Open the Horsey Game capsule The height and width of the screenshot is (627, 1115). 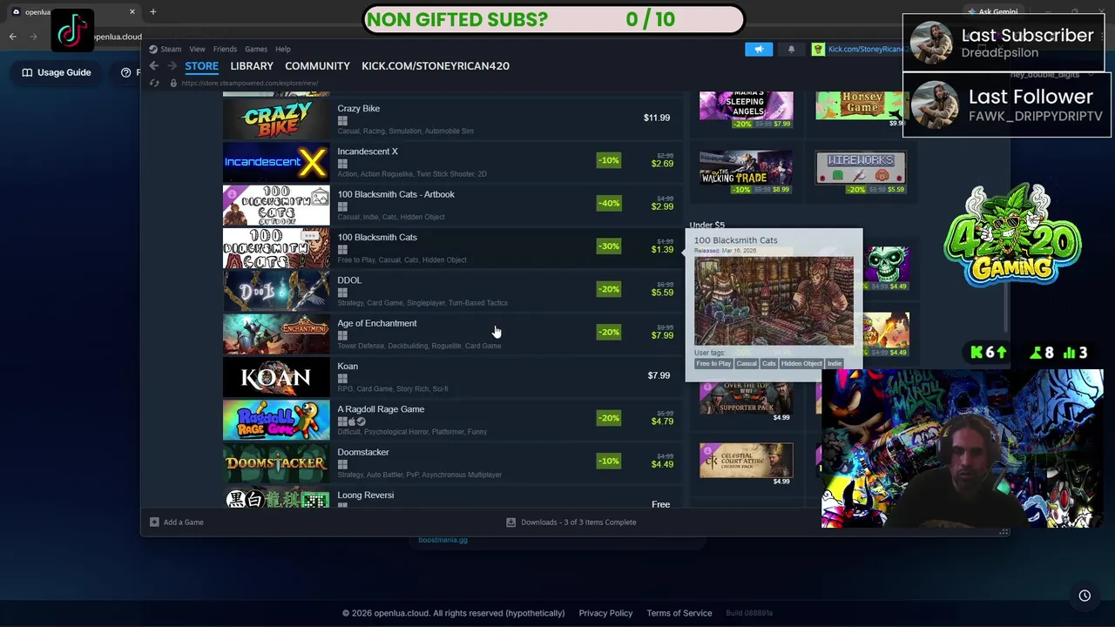(862, 105)
